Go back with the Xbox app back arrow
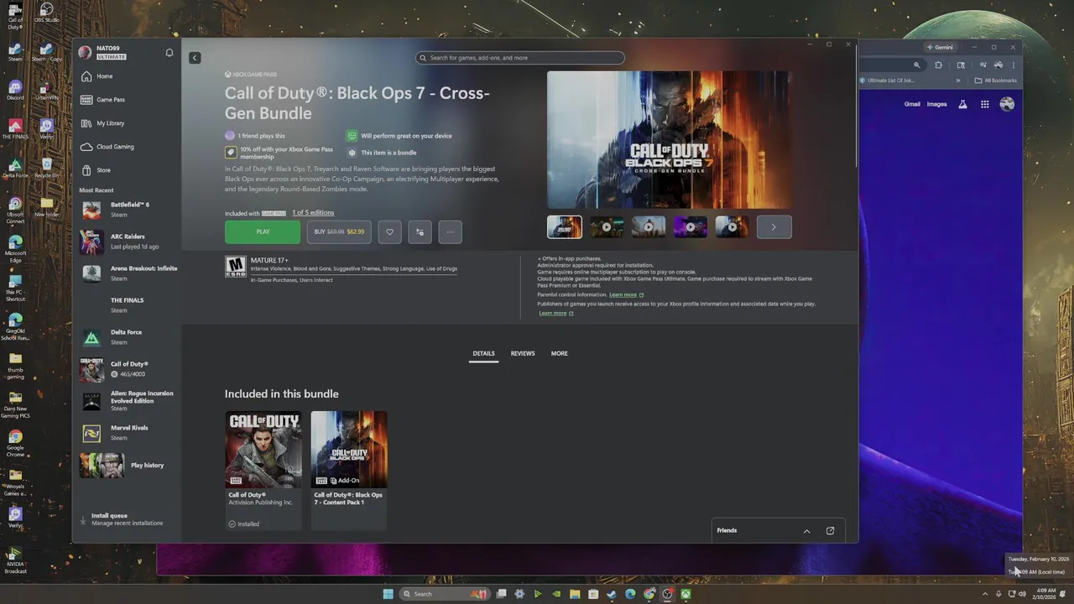Image resolution: width=1074 pixels, height=604 pixels. [195, 58]
